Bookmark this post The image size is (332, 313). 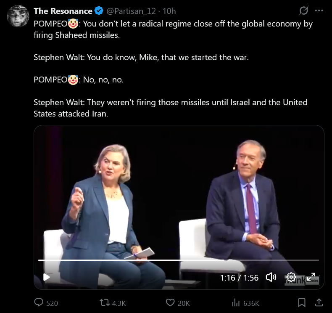coord(302,302)
